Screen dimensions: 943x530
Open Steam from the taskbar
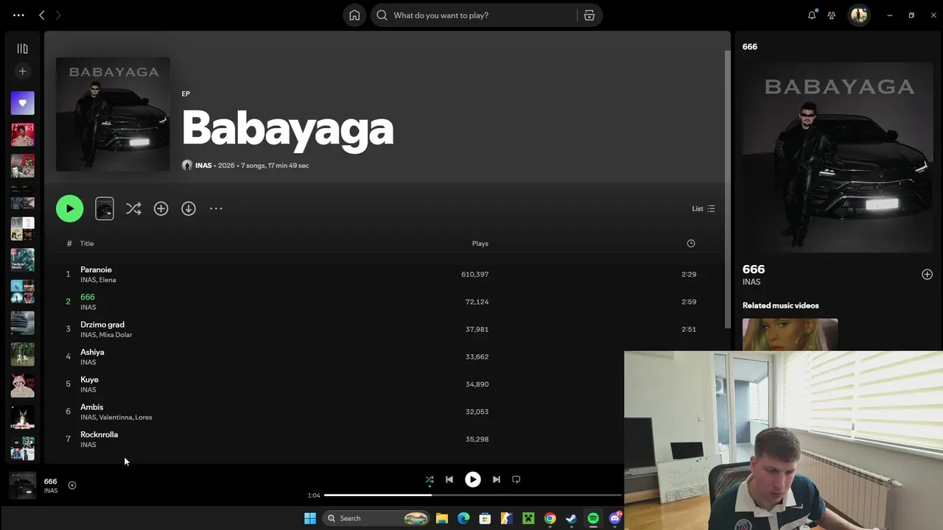point(571,518)
